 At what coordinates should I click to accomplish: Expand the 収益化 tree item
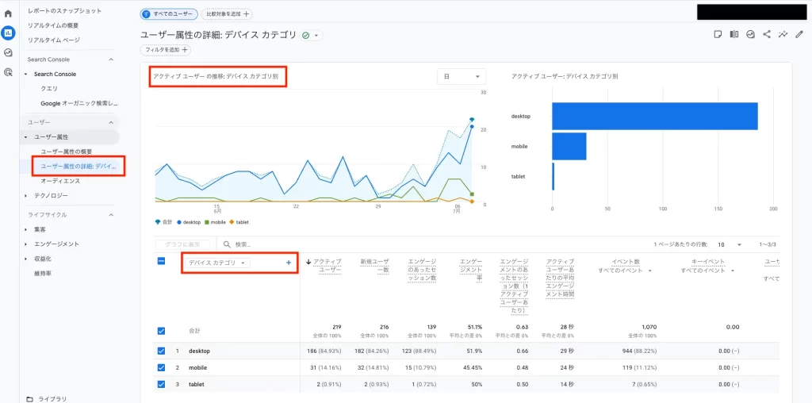coord(26,259)
